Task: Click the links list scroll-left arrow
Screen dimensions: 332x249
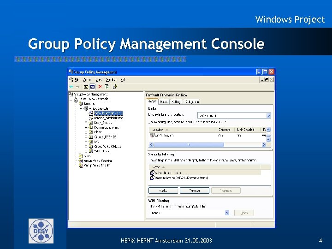Action: (x=151, y=145)
